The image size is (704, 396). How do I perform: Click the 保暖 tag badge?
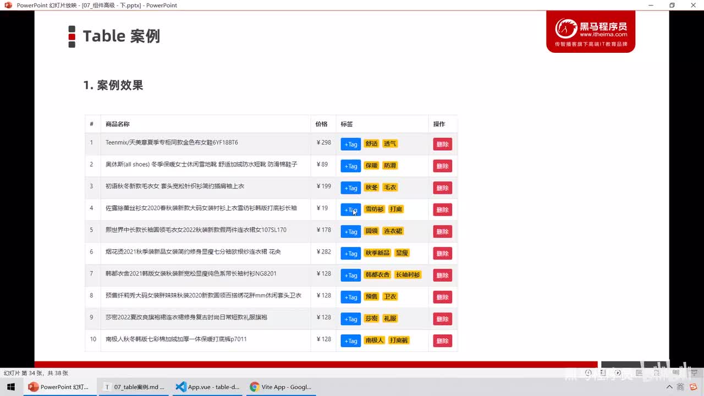pos(372,166)
